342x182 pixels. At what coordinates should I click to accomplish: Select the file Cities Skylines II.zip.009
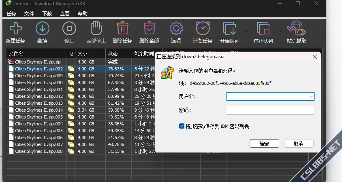pyautogui.click(x=39, y=76)
